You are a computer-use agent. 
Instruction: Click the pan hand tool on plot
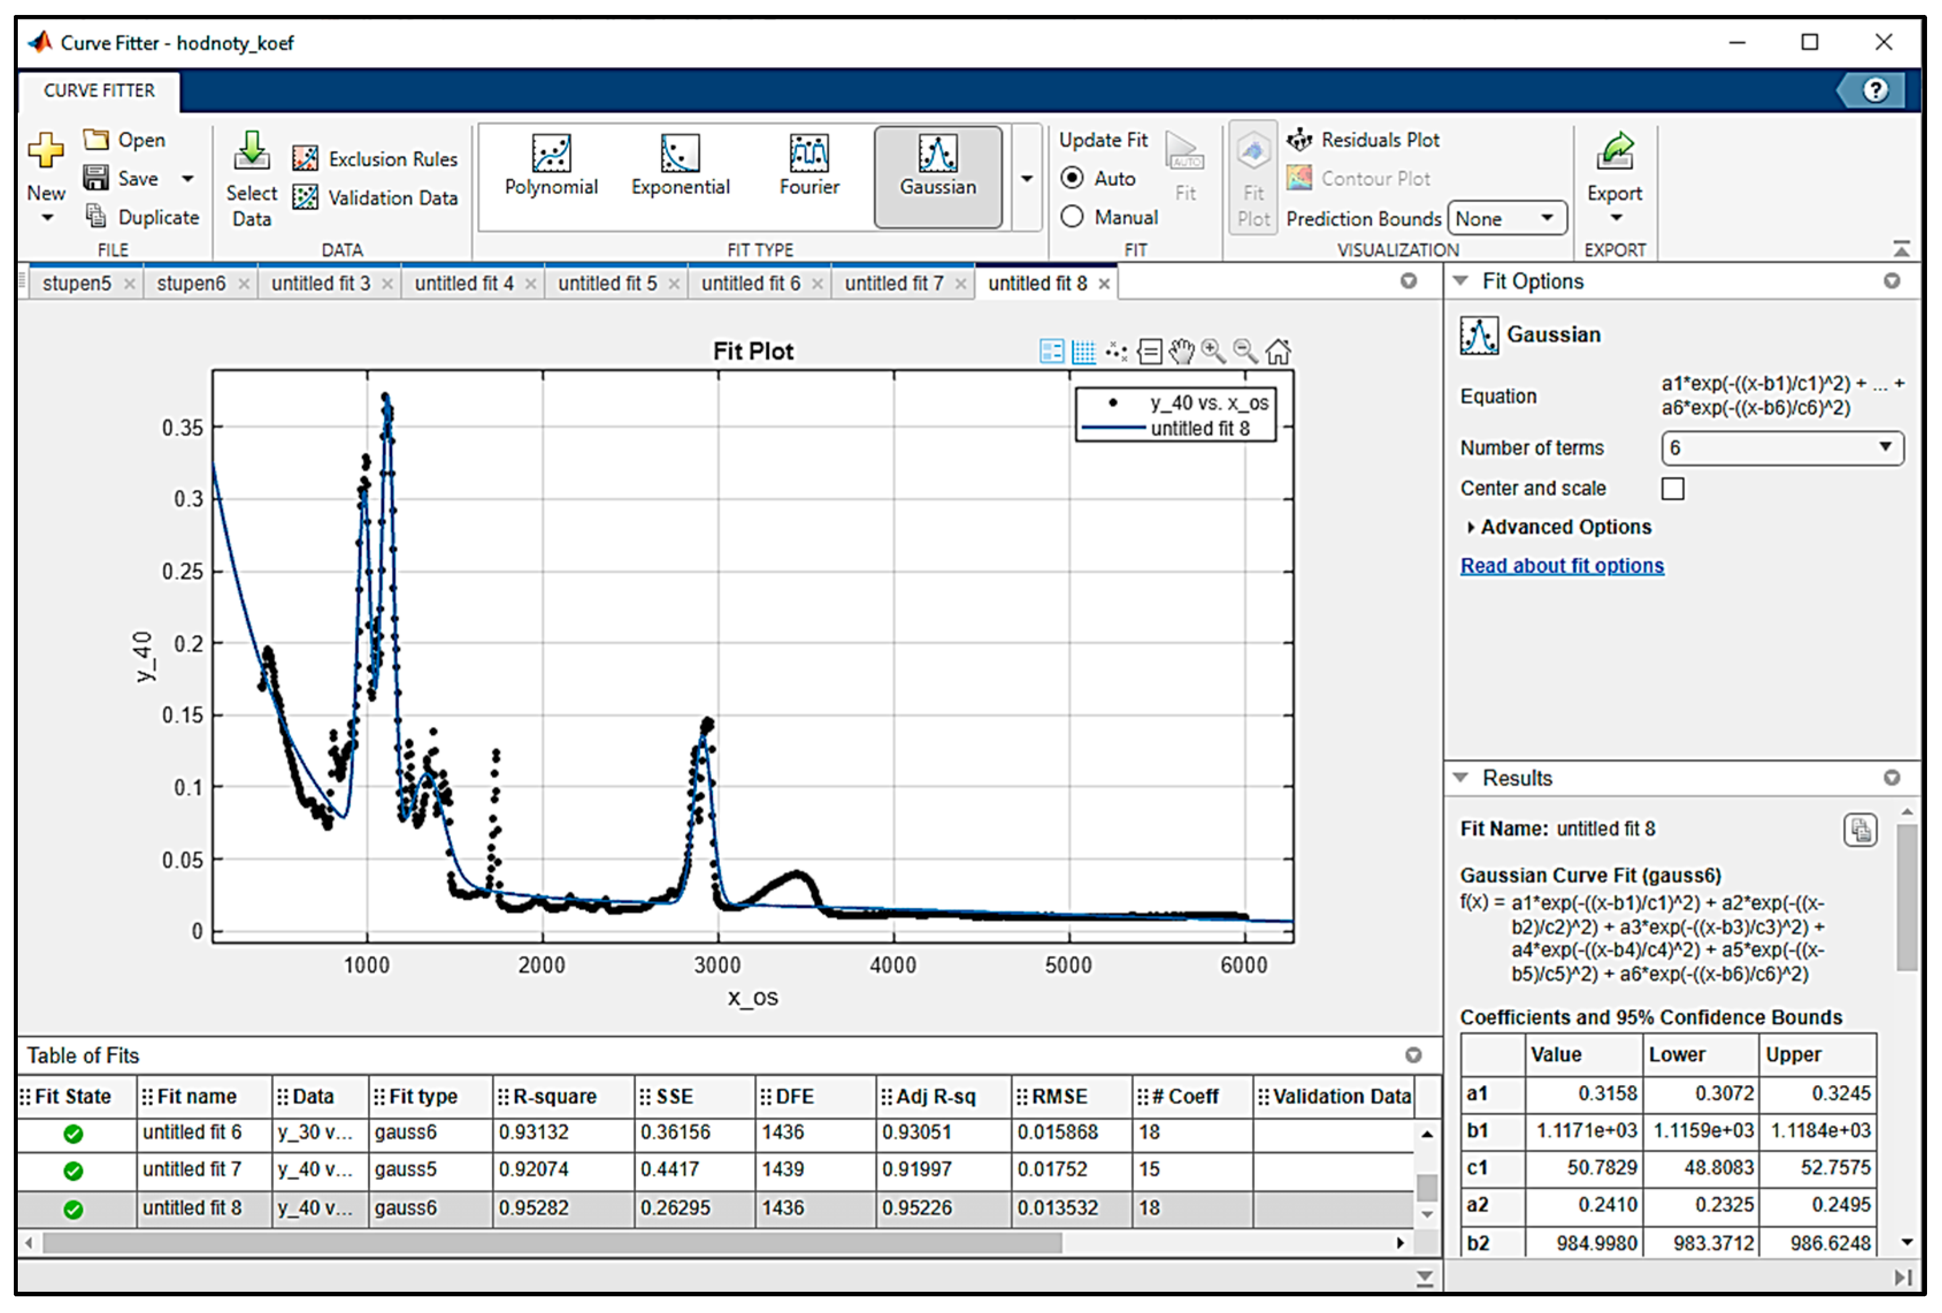pyautogui.click(x=1181, y=351)
